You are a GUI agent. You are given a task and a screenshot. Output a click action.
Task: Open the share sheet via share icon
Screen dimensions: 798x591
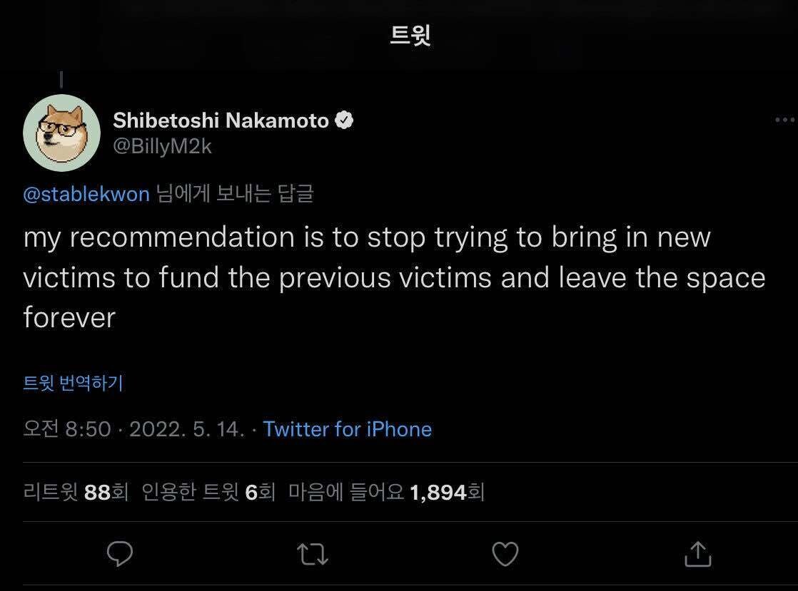pos(697,554)
